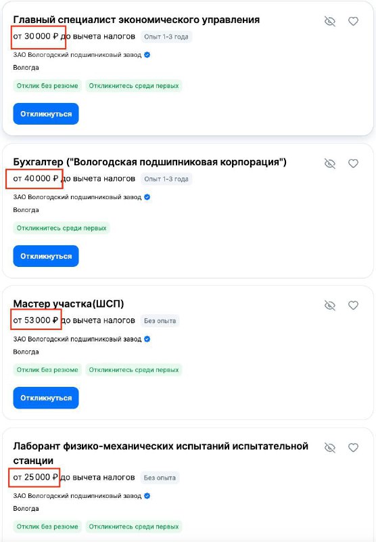Add Главный специалист vacancy to favorites

[353, 22]
